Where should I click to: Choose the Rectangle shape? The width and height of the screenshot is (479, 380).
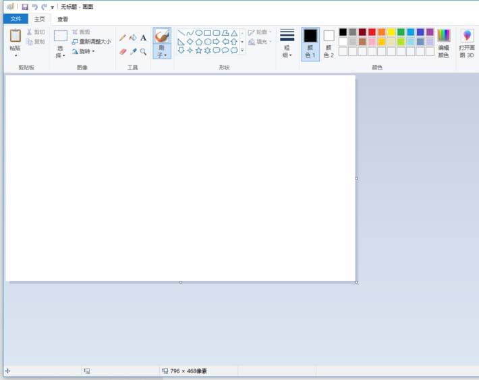tap(208, 32)
